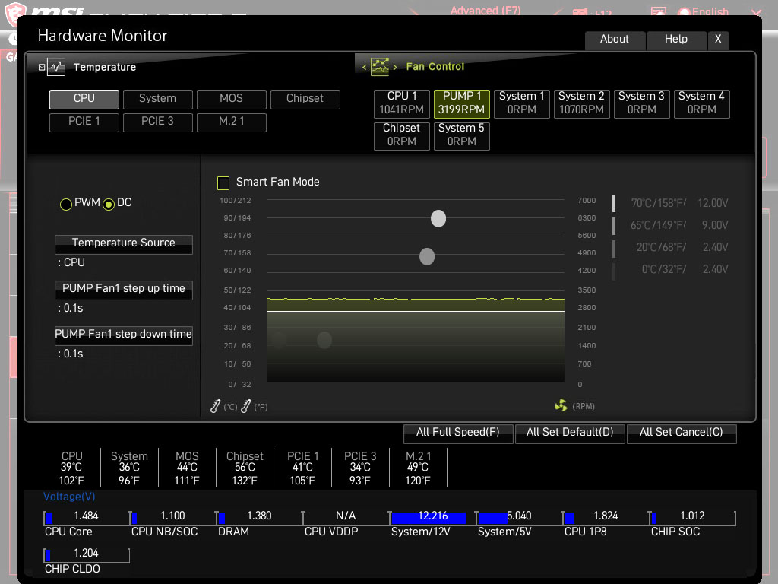The width and height of the screenshot is (778, 584).
Task: Collapse the Temperature section toggle box
Action: (x=42, y=68)
